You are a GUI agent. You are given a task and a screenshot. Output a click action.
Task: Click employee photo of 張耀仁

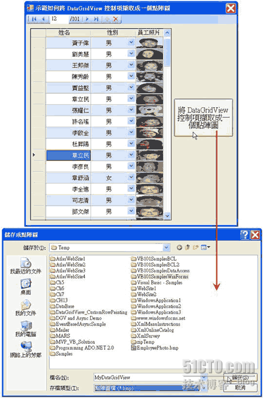click(150, 110)
